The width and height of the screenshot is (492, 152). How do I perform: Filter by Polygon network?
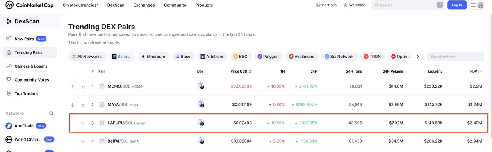tap(268, 57)
